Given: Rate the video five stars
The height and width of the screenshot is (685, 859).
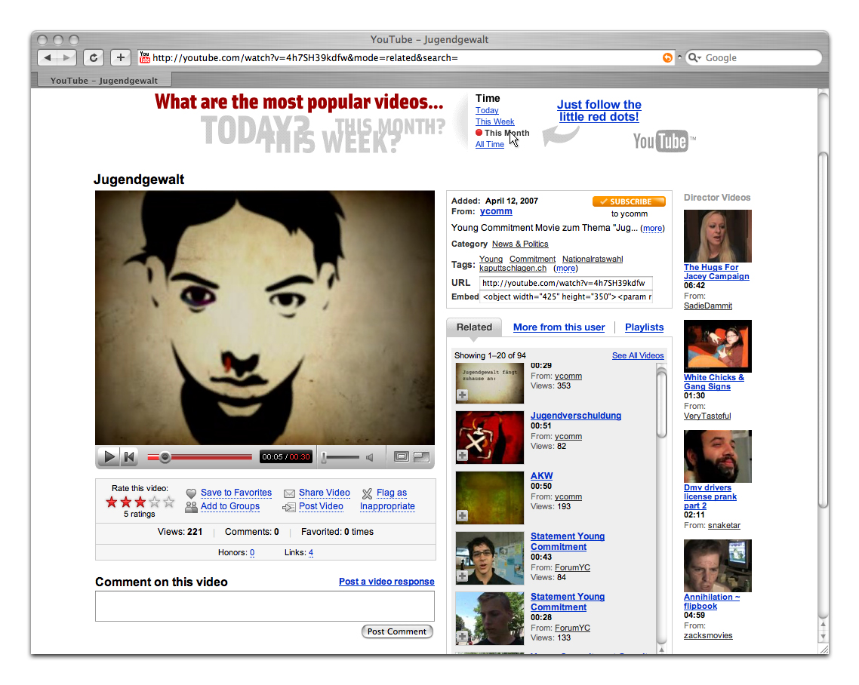Looking at the screenshot, I should pos(169,502).
